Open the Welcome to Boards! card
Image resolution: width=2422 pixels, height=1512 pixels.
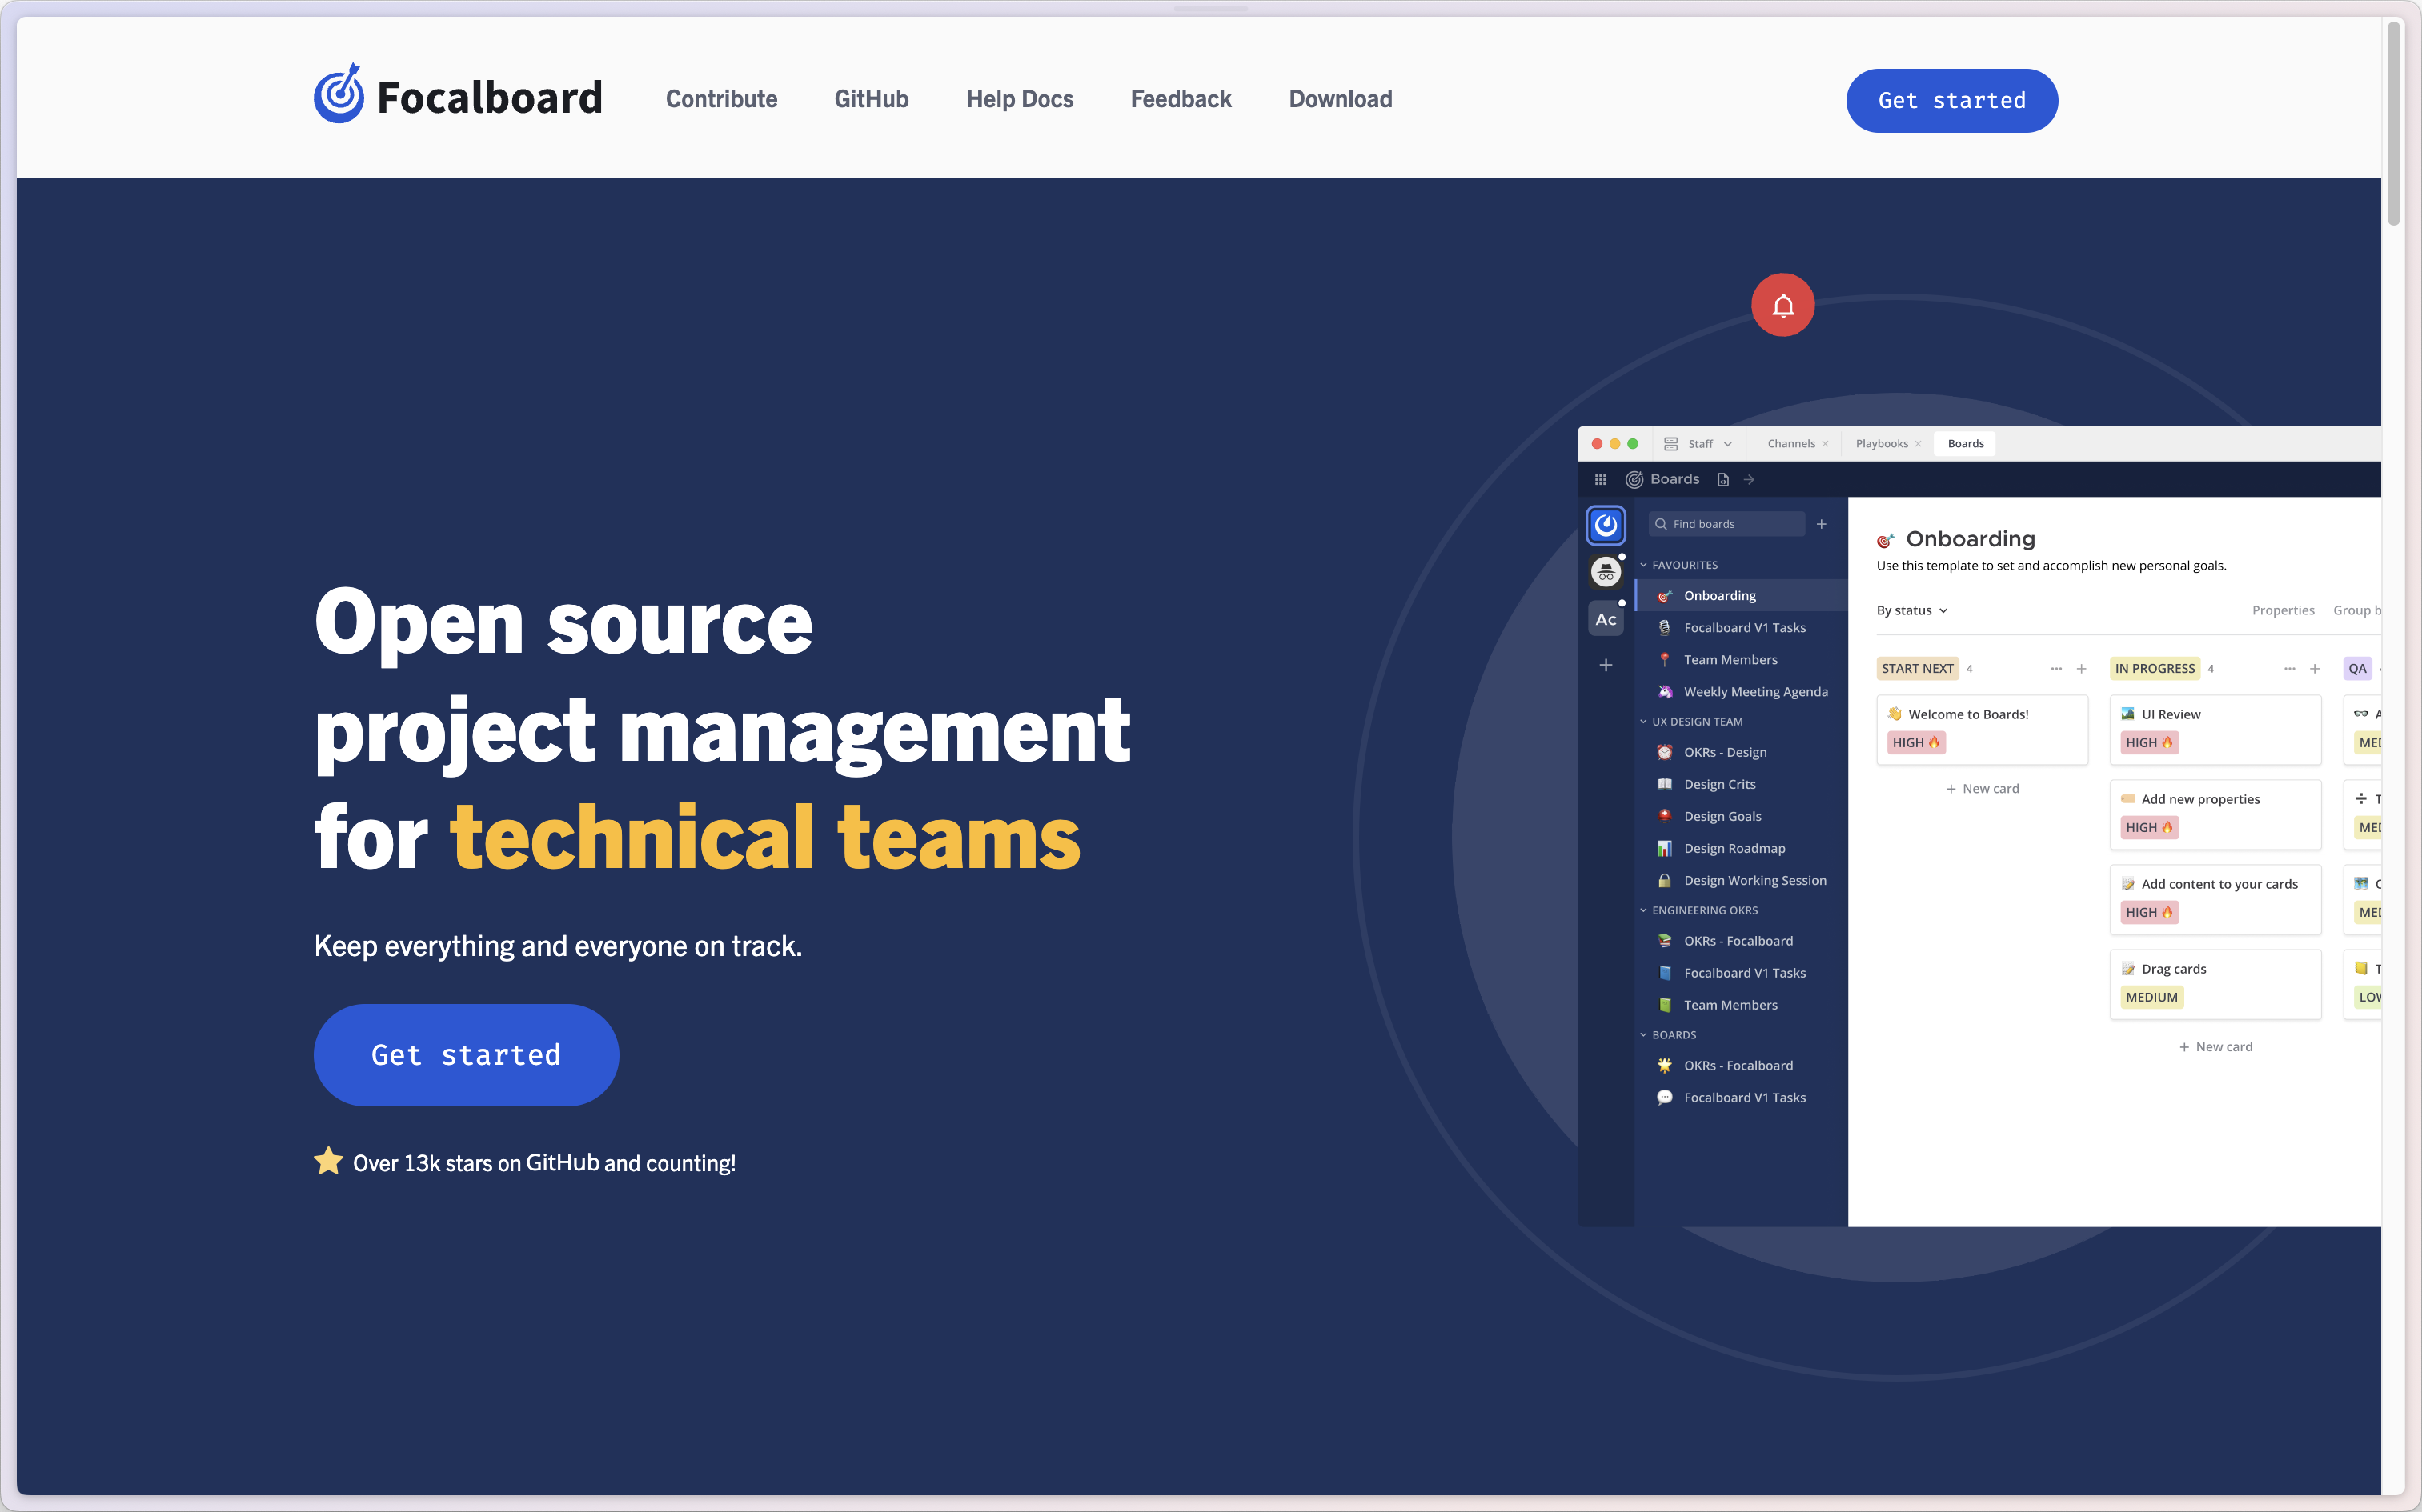point(1982,730)
